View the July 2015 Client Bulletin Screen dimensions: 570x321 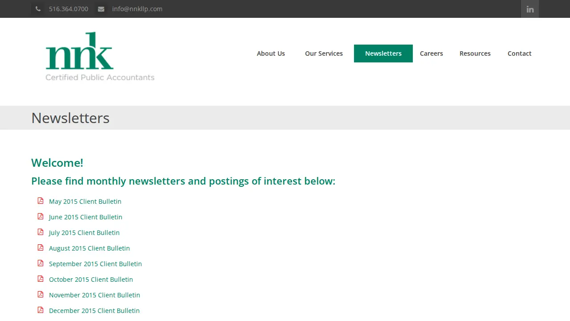(84, 233)
